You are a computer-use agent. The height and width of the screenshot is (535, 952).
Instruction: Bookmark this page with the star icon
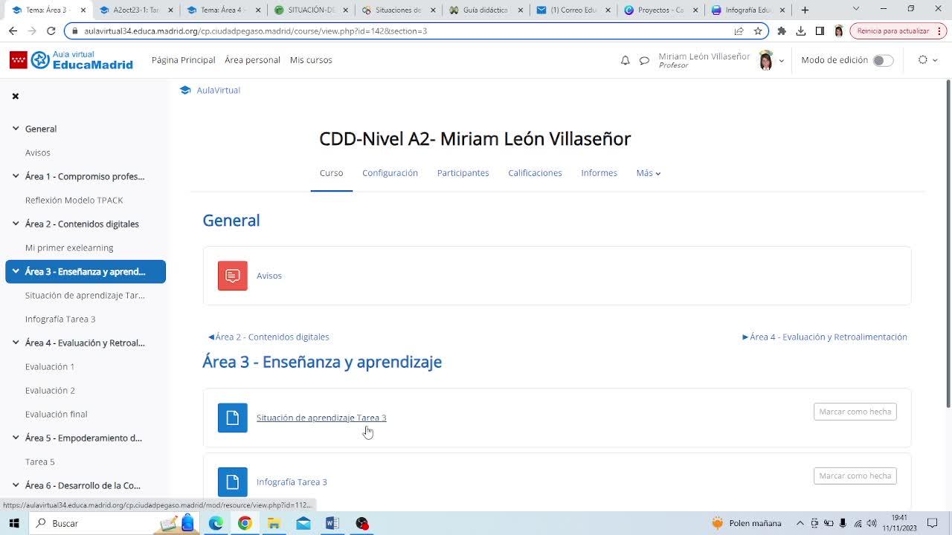pos(758,31)
